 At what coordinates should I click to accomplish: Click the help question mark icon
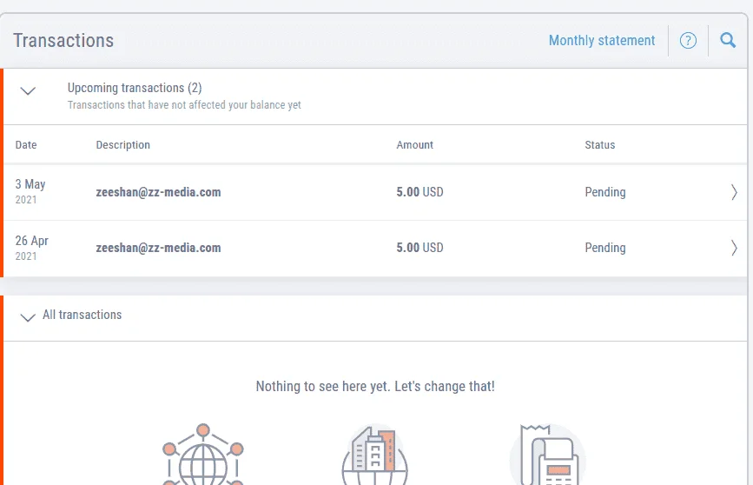688,40
